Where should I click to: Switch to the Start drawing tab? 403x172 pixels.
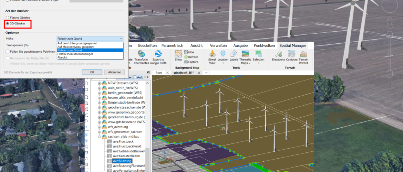point(158,73)
